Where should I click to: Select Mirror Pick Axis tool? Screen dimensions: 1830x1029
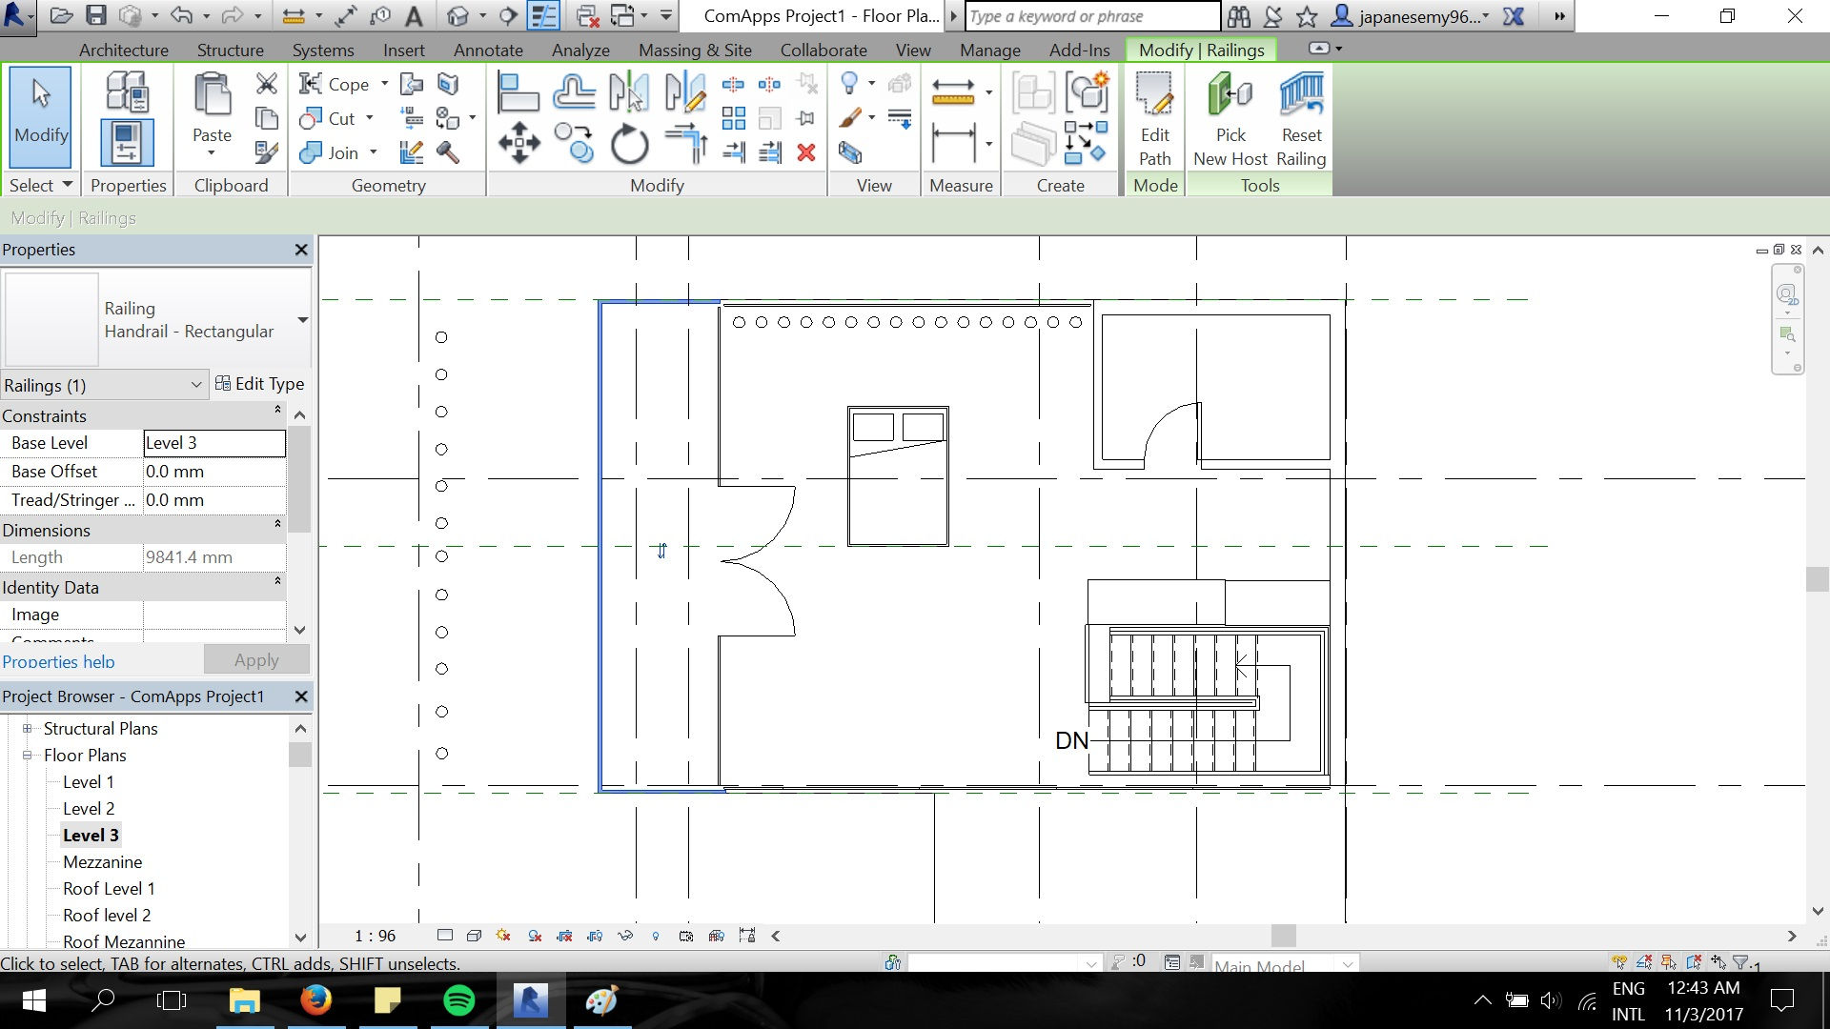(x=629, y=92)
